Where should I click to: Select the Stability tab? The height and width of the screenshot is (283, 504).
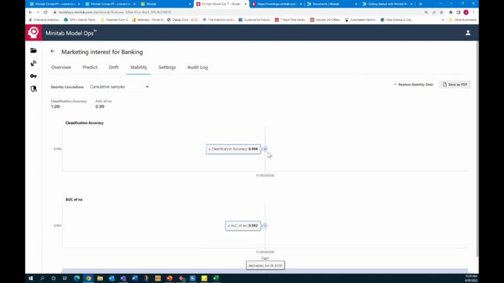(x=138, y=67)
